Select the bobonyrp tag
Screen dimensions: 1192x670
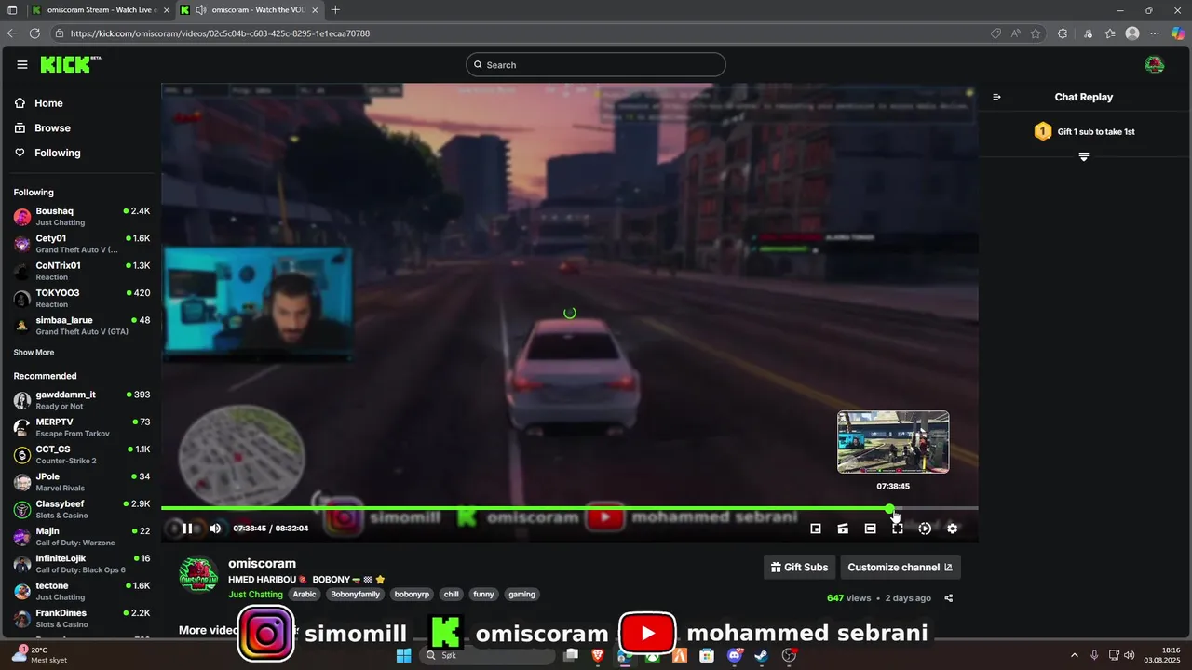[412, 595]
